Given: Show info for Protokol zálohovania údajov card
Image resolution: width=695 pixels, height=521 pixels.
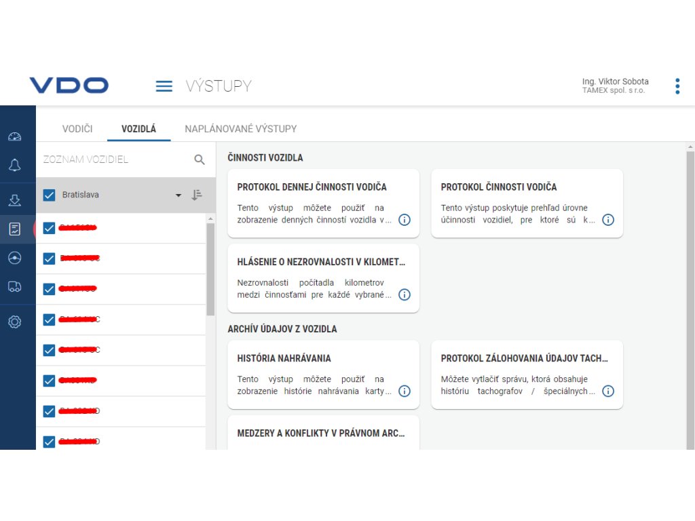Looking at the screenshot, I should [608, 391].
